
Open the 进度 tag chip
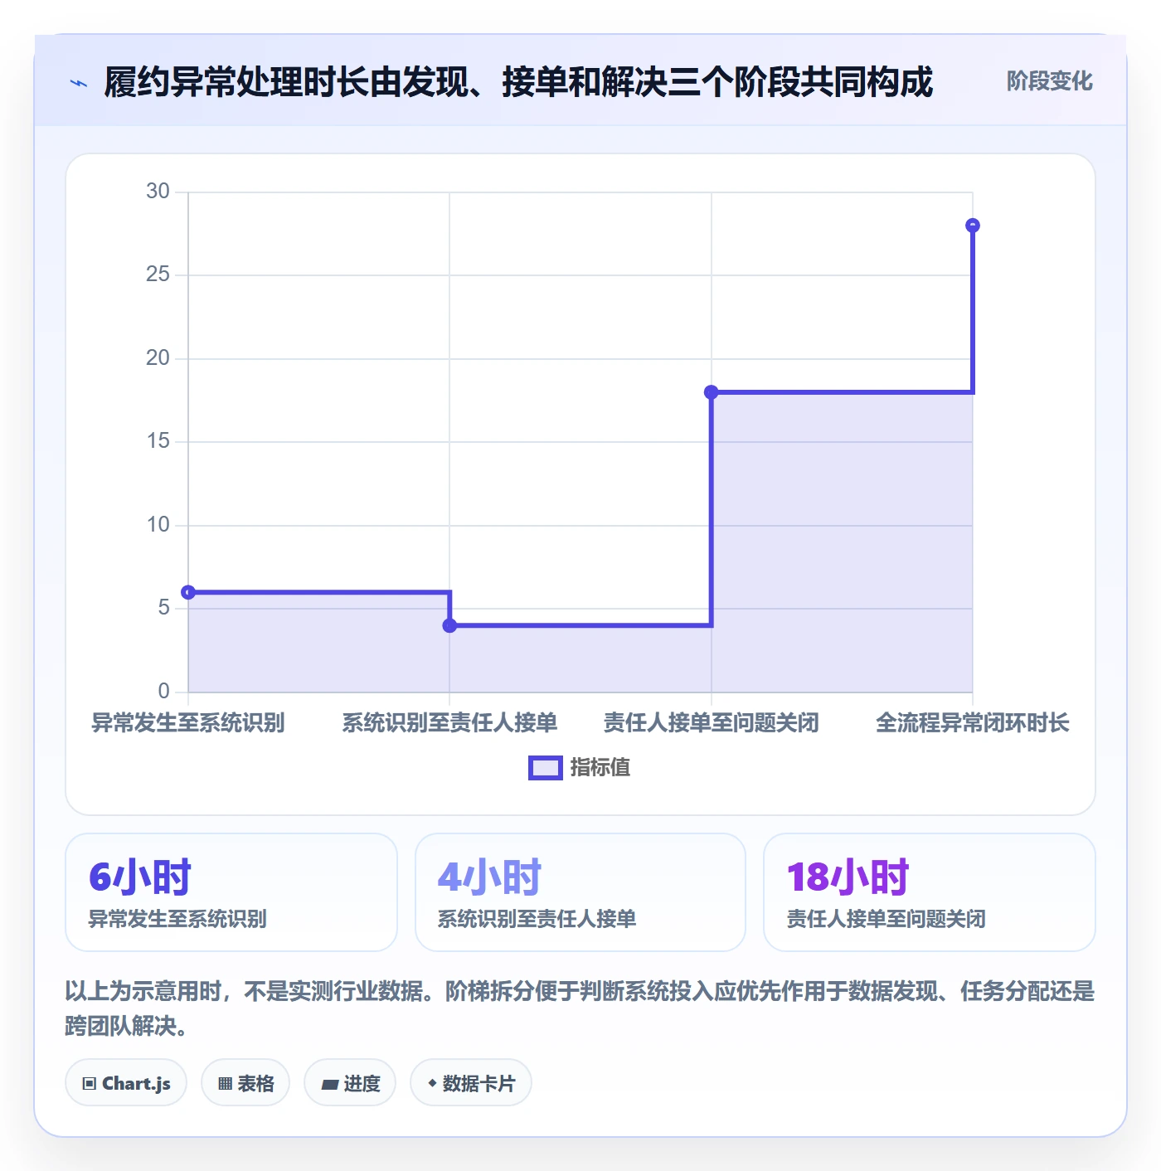point(350,1083)
